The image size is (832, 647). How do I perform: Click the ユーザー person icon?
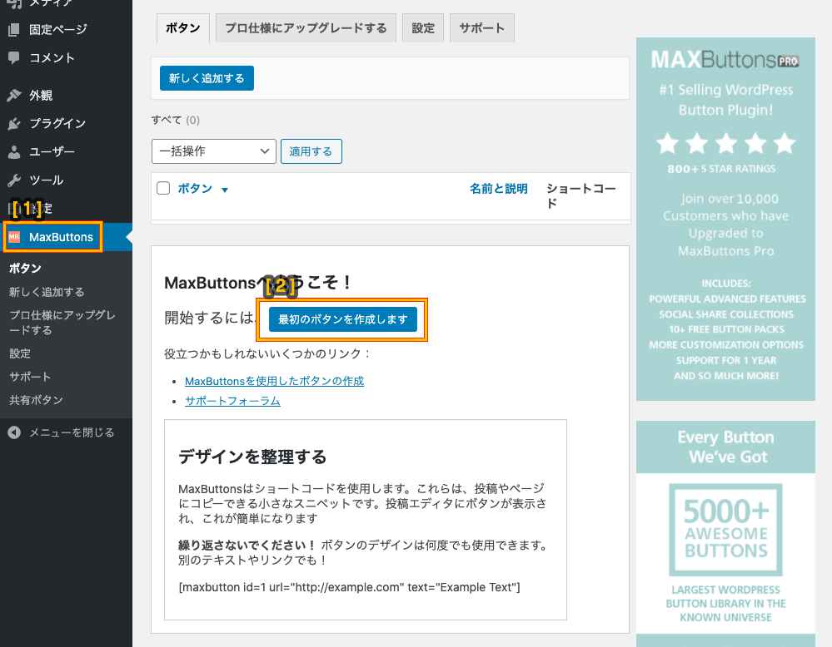tap(14, 152)
